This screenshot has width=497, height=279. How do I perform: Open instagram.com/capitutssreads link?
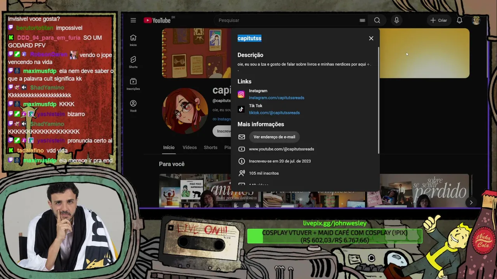pyautogui.click(x=276, y=98)
